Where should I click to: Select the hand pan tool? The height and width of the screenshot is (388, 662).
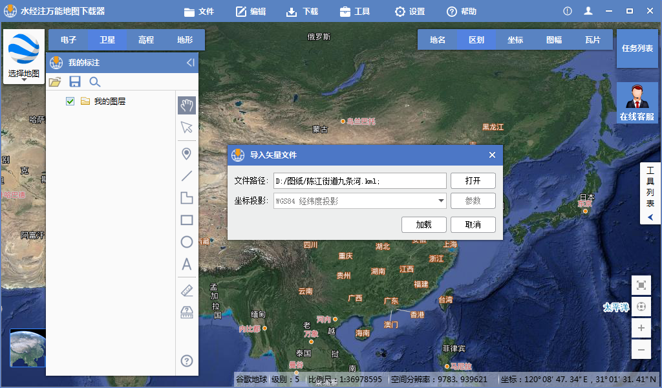[x=187, y=105]
